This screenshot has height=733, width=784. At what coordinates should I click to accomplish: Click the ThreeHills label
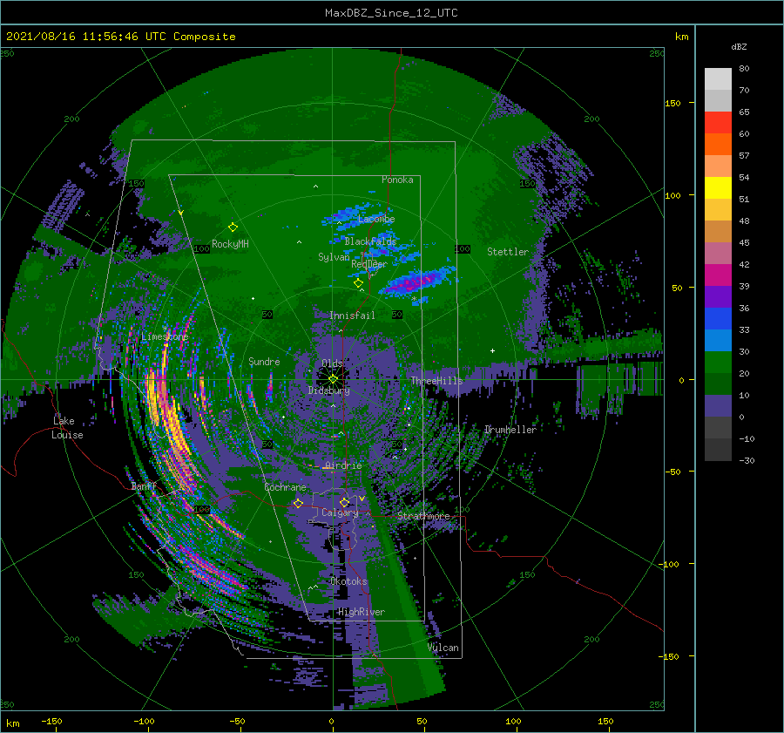(436, 381)
